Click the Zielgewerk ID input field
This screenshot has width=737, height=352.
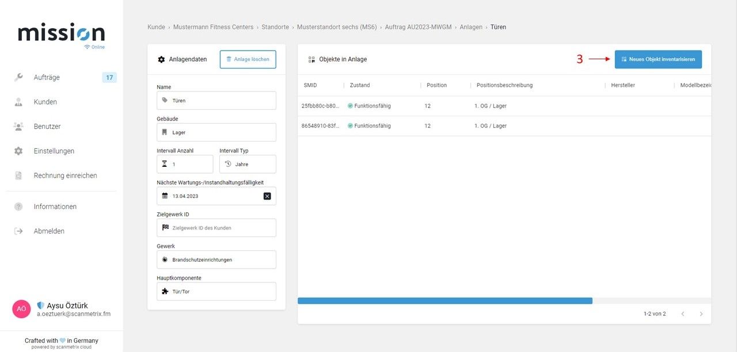click(216, 228)
